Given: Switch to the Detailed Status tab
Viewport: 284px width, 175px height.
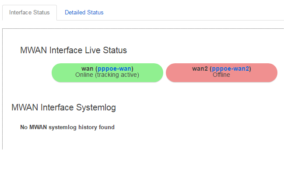Looking at the screenshot, I should pyautogui.click(x=84, y=13).
